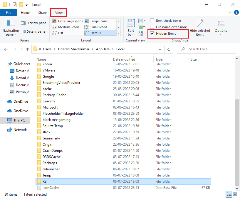This screenshot has height=198, width=240.
Task: Sort by the Size column header
Action: tap(201, 59)
